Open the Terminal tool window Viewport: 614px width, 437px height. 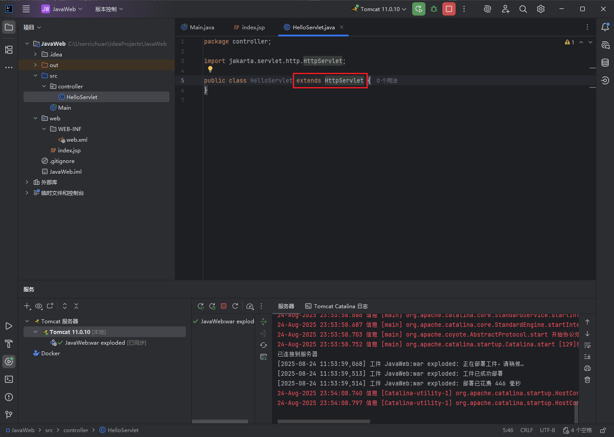(x=9, y=379)
